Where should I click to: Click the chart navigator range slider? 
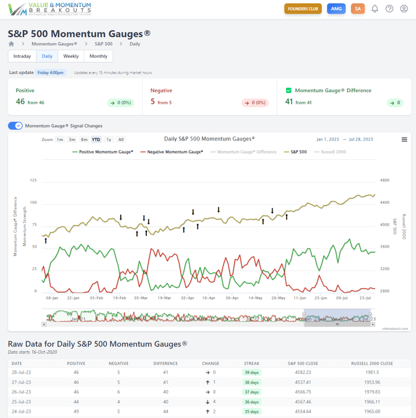point(338,317)
